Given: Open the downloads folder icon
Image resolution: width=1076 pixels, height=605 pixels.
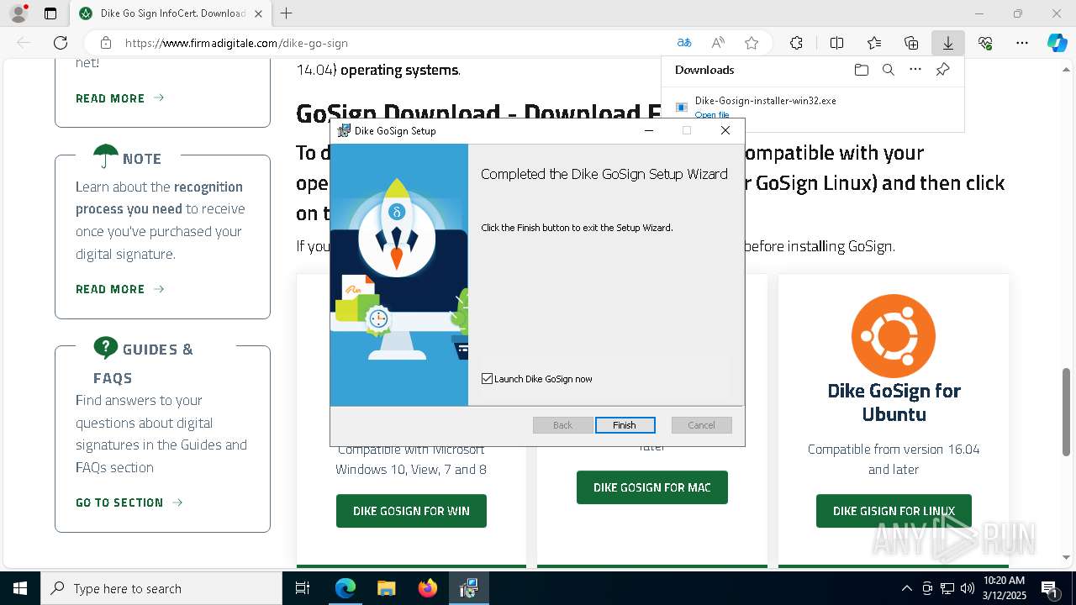Looking at the screenshot, I should 861,70.
